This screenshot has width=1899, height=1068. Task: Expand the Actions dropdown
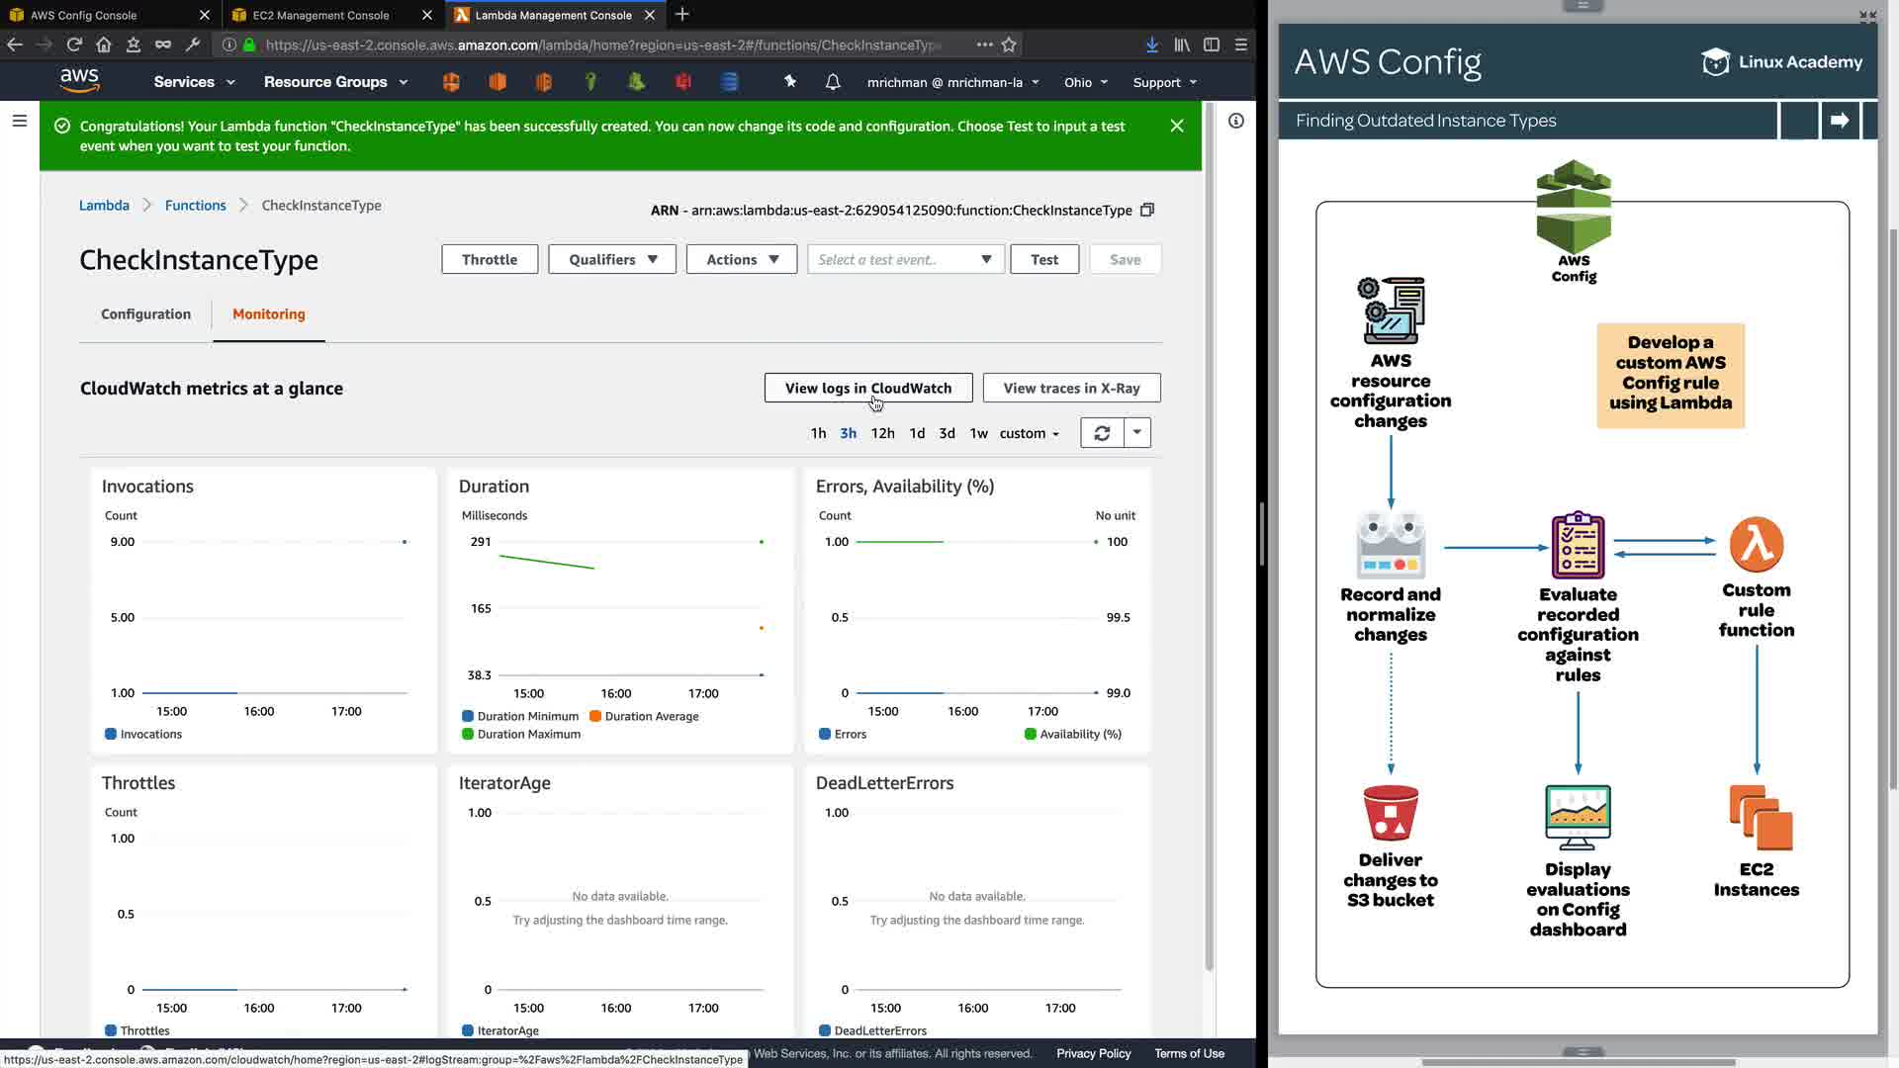742,259
